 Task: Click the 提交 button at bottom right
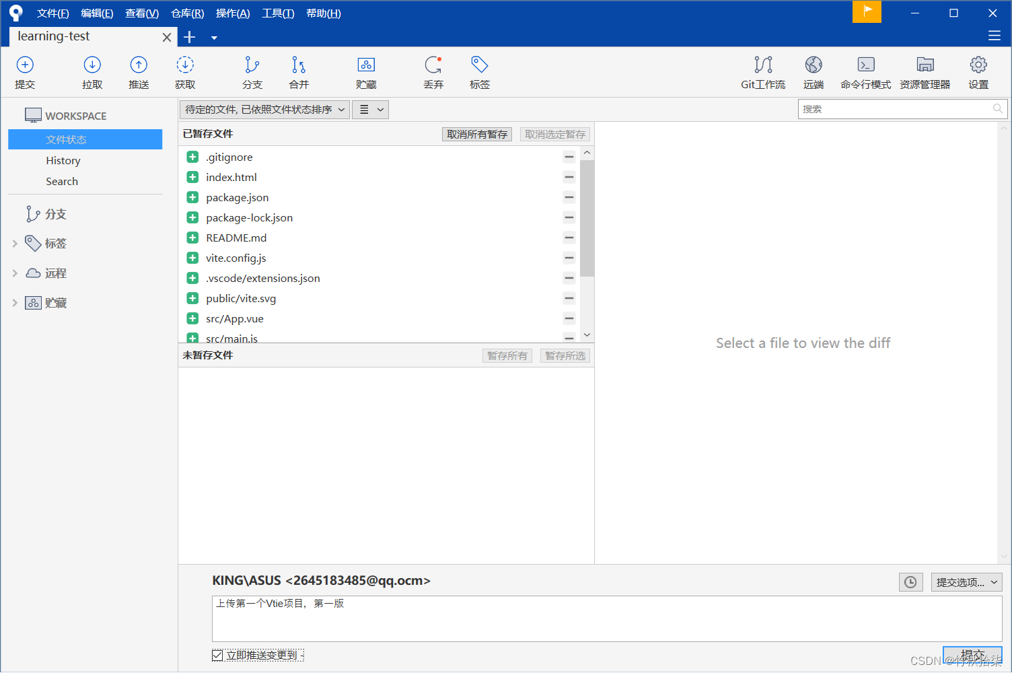click(972, 654)
